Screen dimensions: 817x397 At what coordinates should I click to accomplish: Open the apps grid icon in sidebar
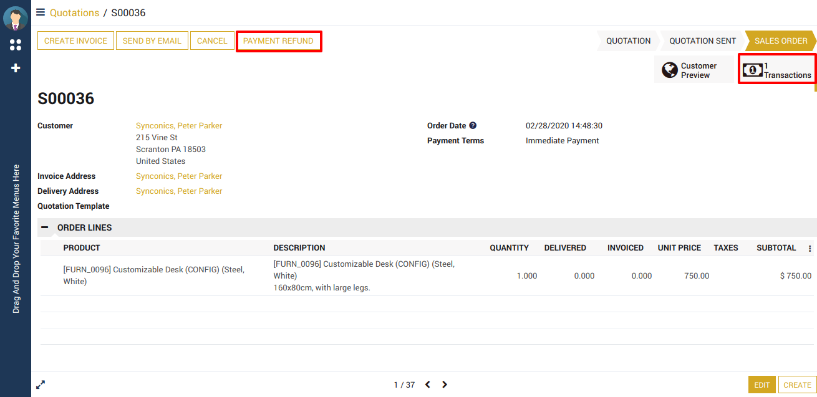pyautogui.click(x=16, y=45)
